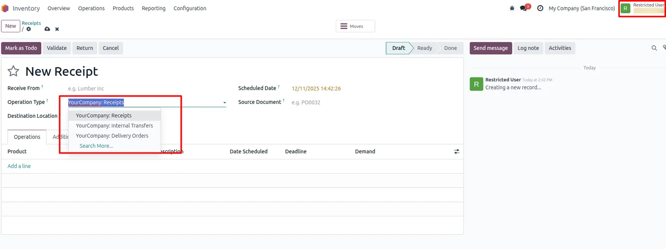The height and width of the screenshot is (249, 666).
Task: Click Mark as Todo button
Action: (x=21, y=48)
